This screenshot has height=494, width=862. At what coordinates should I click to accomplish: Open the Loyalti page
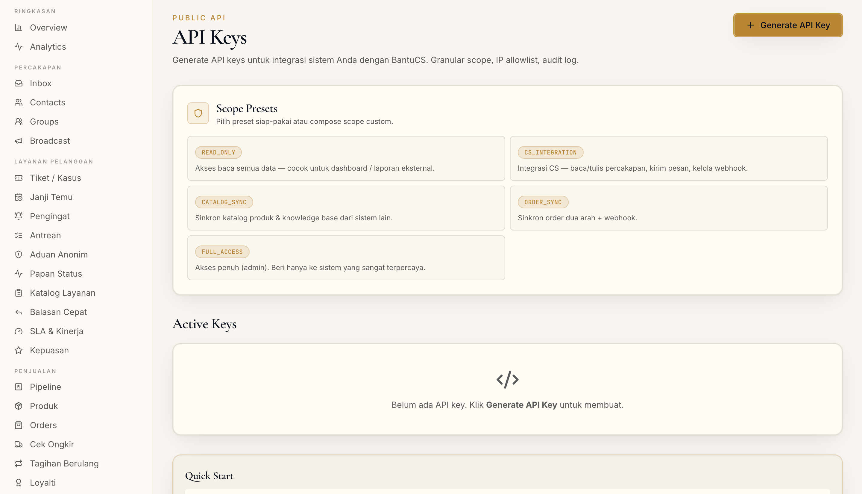click(43, 483)
